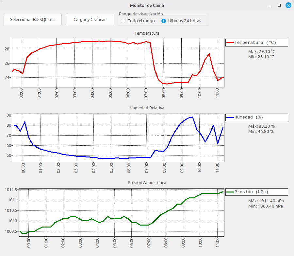The height and width of the screenshot is (256, 294).
Task: Click the temperature peak near 10:30
Action: (209, 54)
